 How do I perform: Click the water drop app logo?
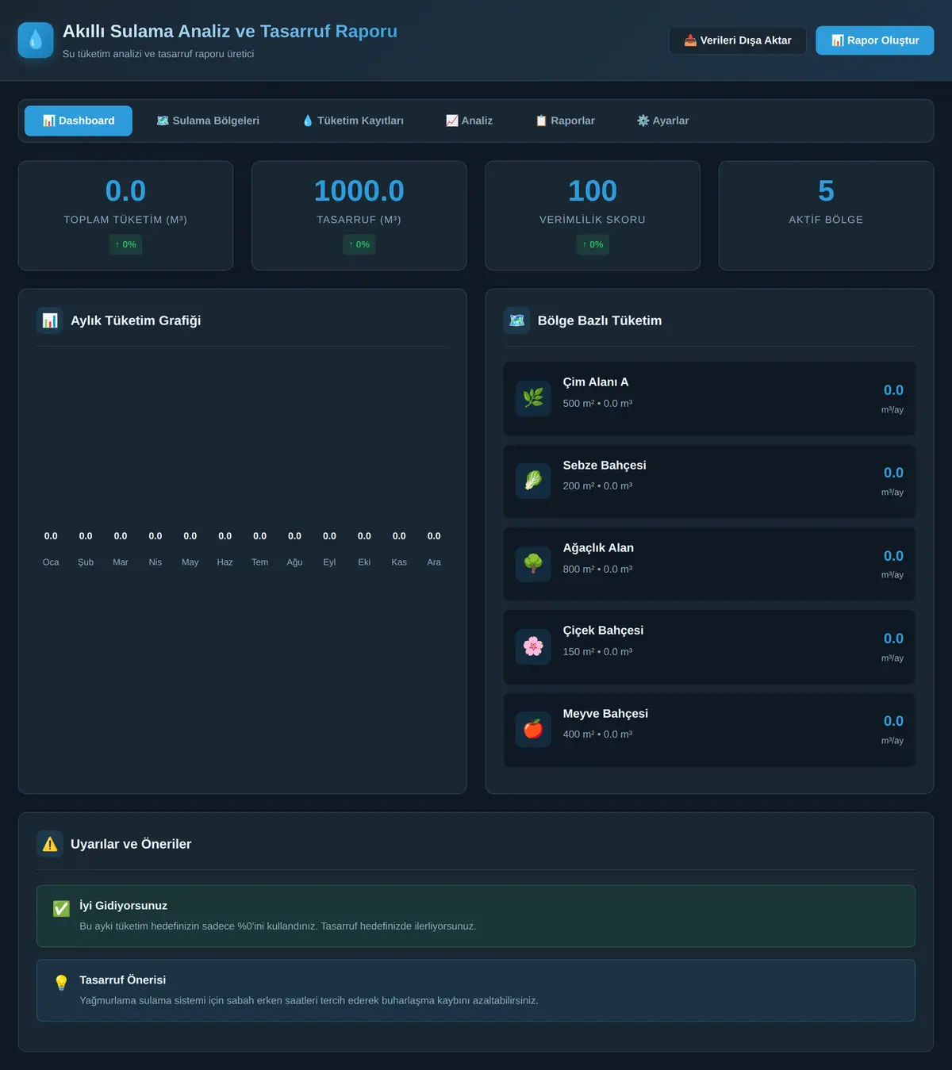(x=36, y=40)
